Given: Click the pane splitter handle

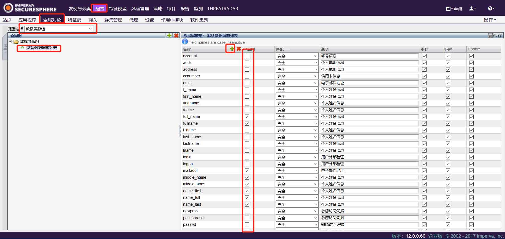Looking at the screenshot, I should [x=180, y=131].
